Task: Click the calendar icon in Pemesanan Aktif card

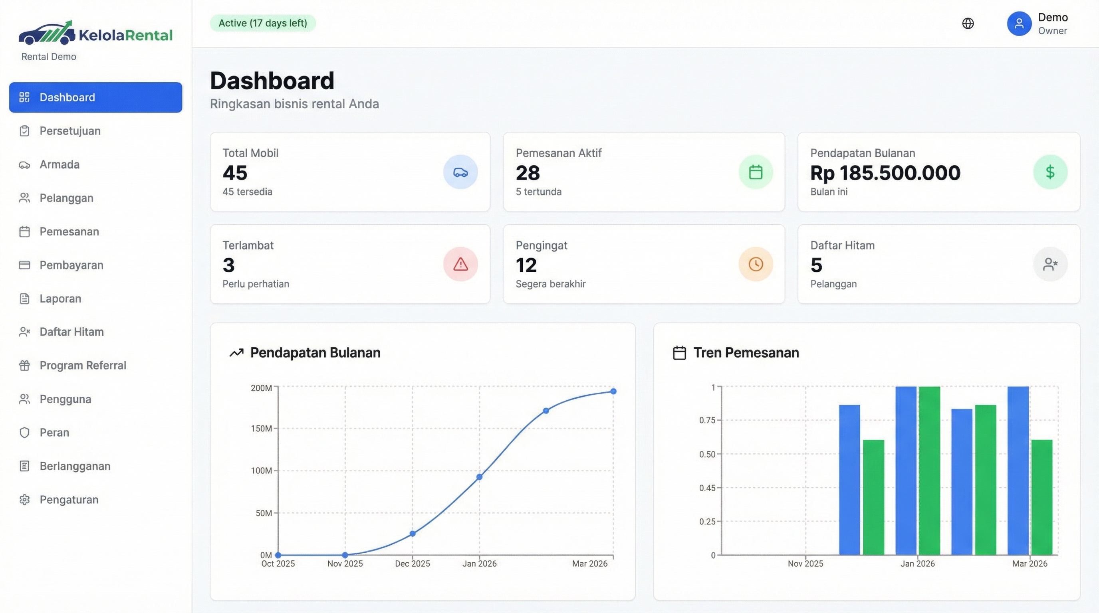Action: pos(755,172)
